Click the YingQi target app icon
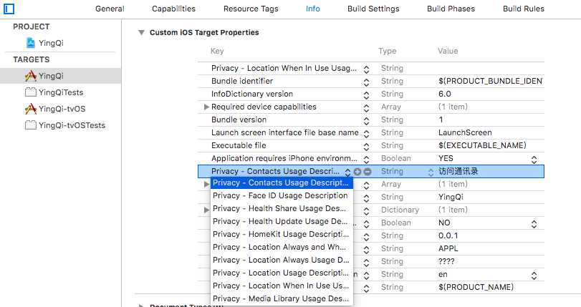The width and height of the screenshot is (581, 307). 31,76
